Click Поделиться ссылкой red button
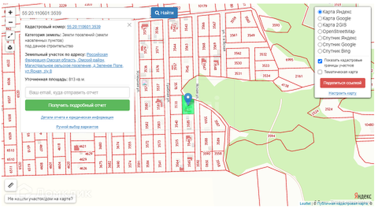 click(x=343, y=83)
